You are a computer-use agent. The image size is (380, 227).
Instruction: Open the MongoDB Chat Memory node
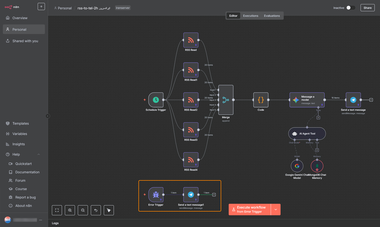point(317,166)
